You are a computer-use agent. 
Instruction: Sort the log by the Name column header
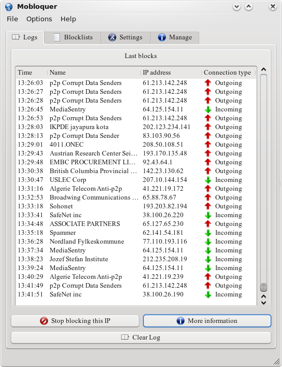click(94, 73)
